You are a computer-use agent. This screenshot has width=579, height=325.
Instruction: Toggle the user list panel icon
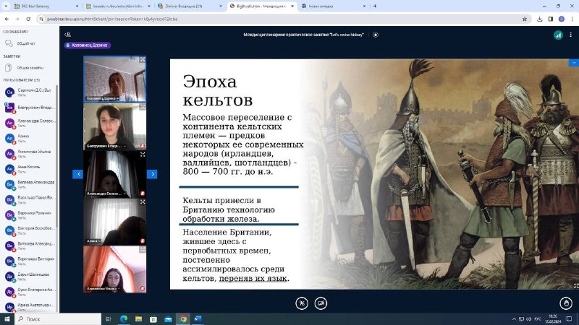pos(67,35)
